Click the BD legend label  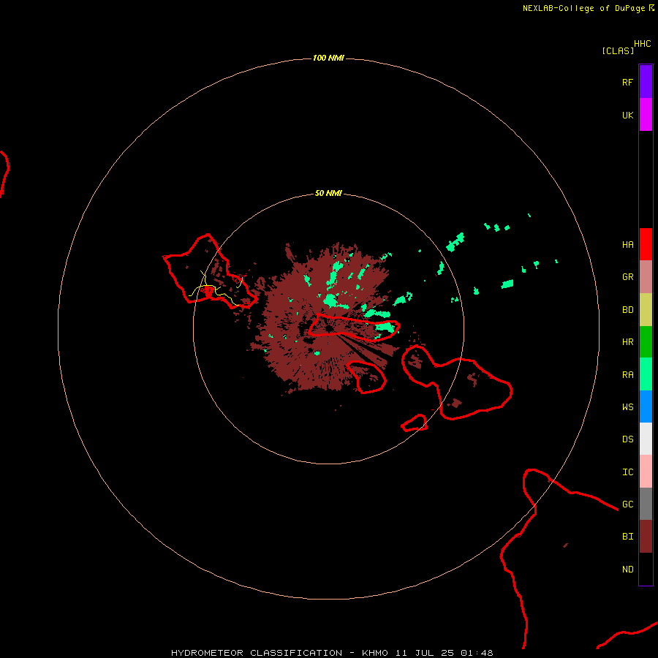[627, 310]
